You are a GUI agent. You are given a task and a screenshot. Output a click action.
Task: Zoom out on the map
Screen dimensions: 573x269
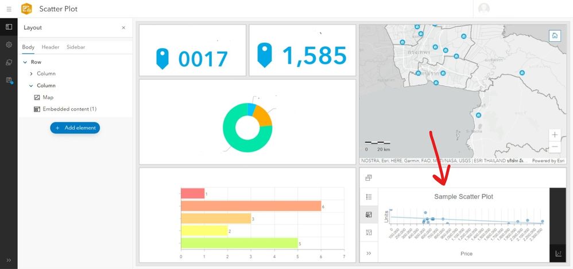click(555, 147)
